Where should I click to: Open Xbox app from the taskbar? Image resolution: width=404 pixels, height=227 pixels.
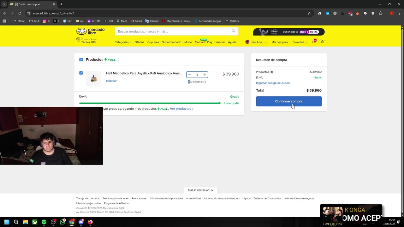[35, 222]
